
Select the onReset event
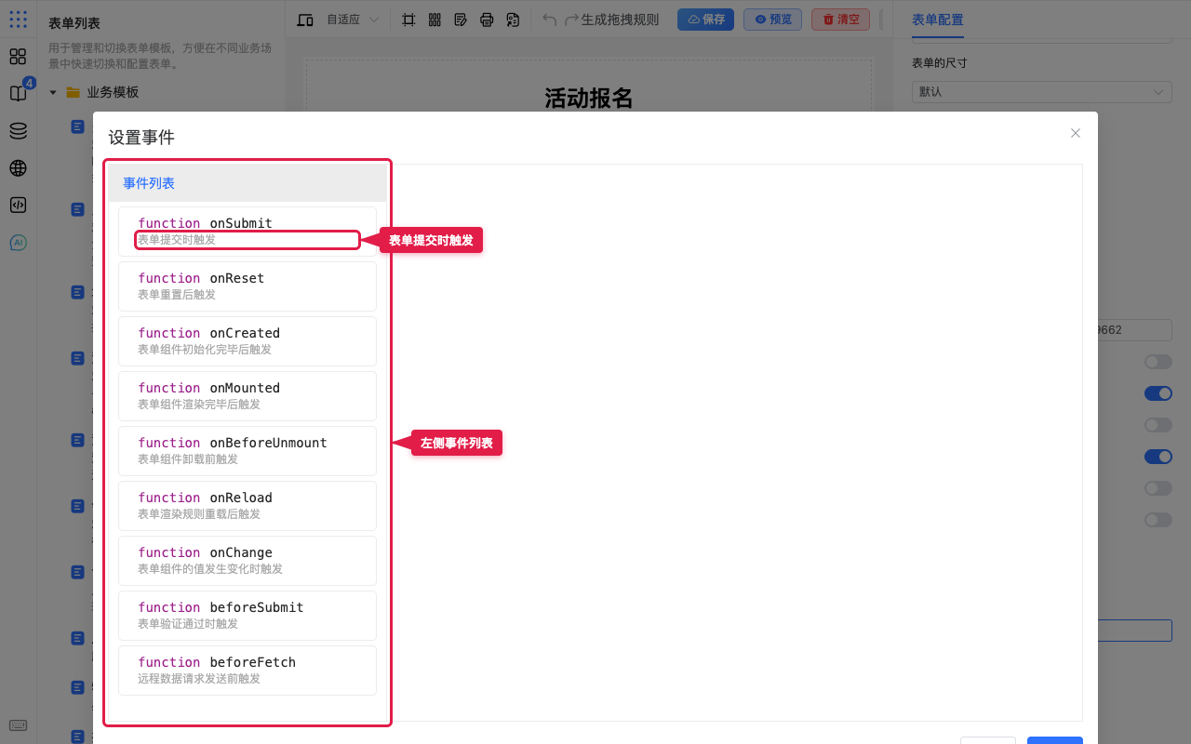[248, 286]
